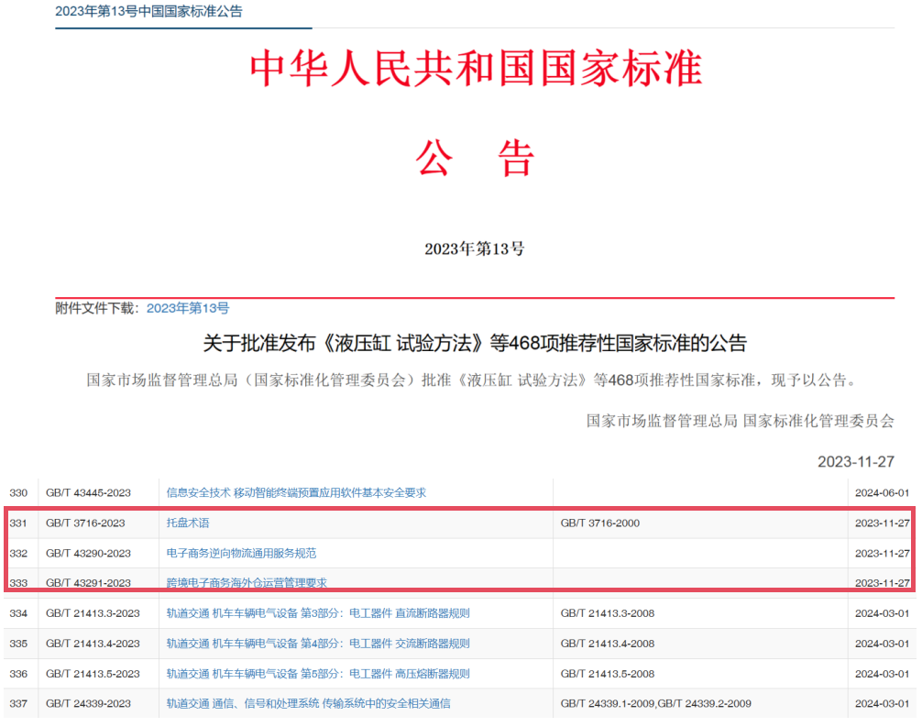Open 信息安全技术 移动智能终端预置应用软件基本安全要求 link
The height and width of the screenshot is (727, 922).
click(296, 492)
